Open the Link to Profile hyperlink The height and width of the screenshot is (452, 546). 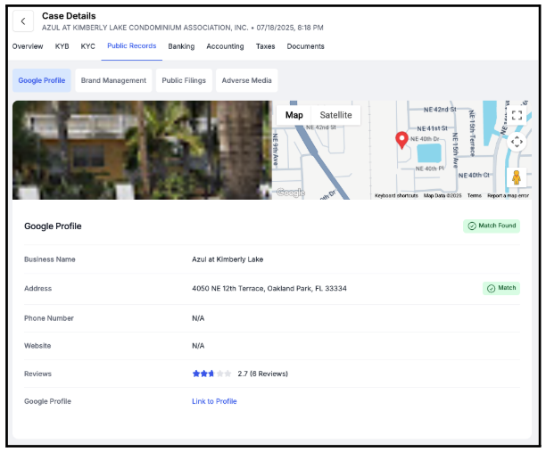(214, 401)
